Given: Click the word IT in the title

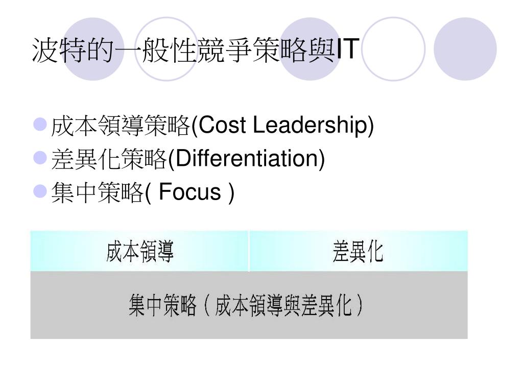Looking at the screenshot, I should (348, 49).
